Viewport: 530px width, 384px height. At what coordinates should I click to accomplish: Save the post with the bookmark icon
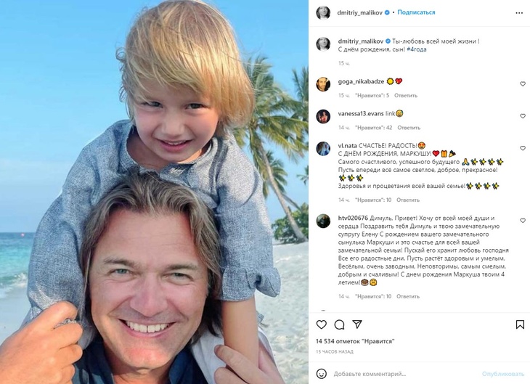coord(520,324)
